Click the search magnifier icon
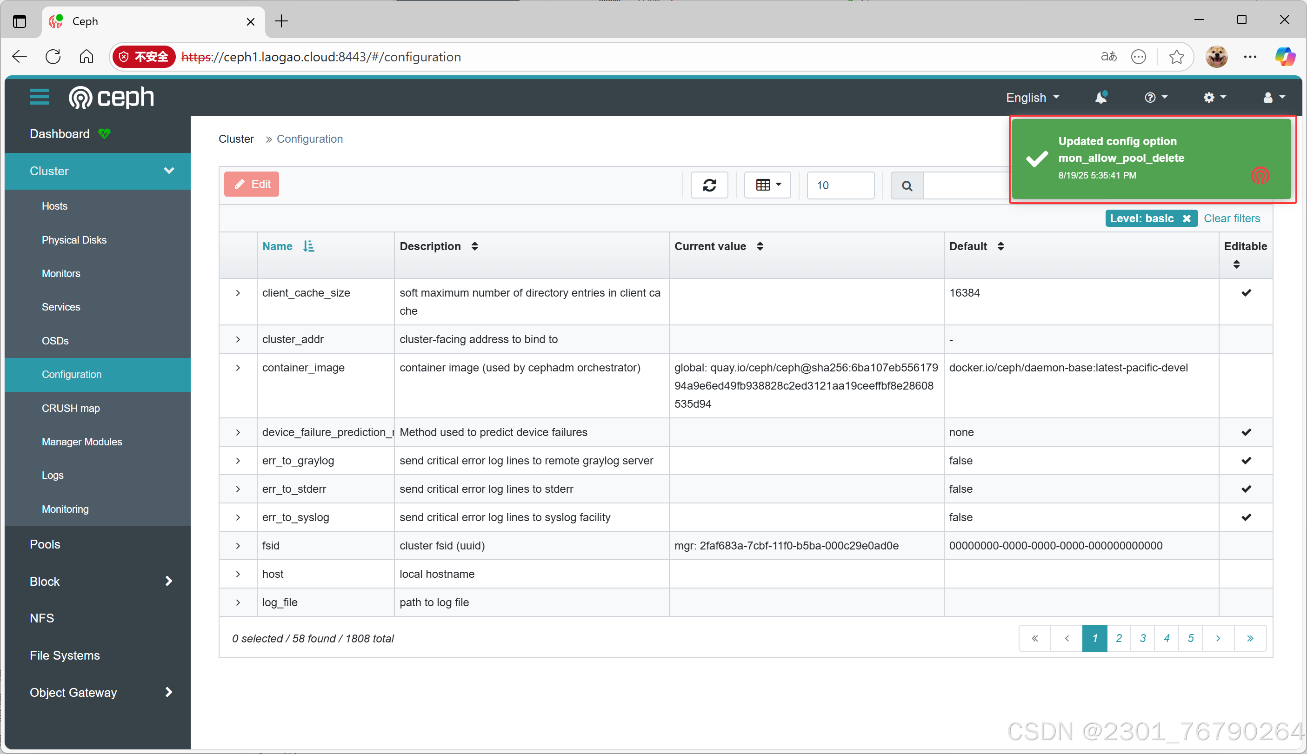Screen dimensions: 1307x754 pos(907,185)
